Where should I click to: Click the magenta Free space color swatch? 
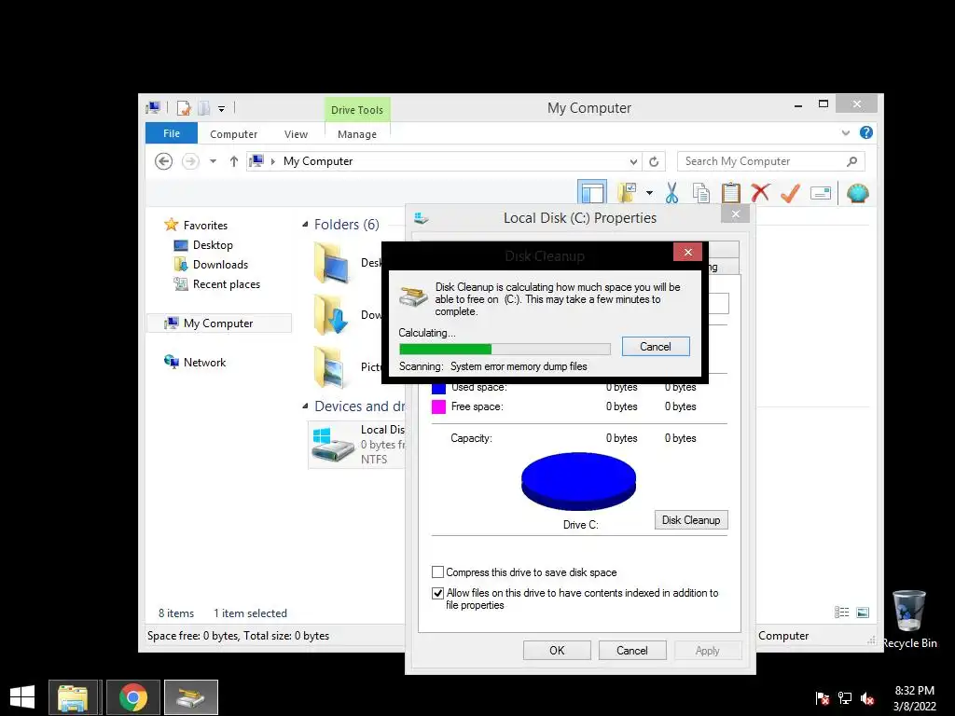click(x=438, y=406)
